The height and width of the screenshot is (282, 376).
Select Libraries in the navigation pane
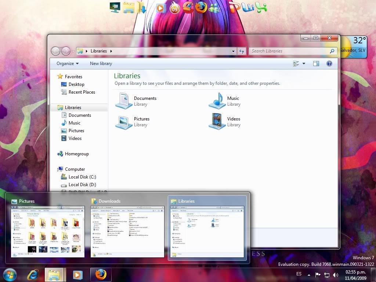[79, 108]
